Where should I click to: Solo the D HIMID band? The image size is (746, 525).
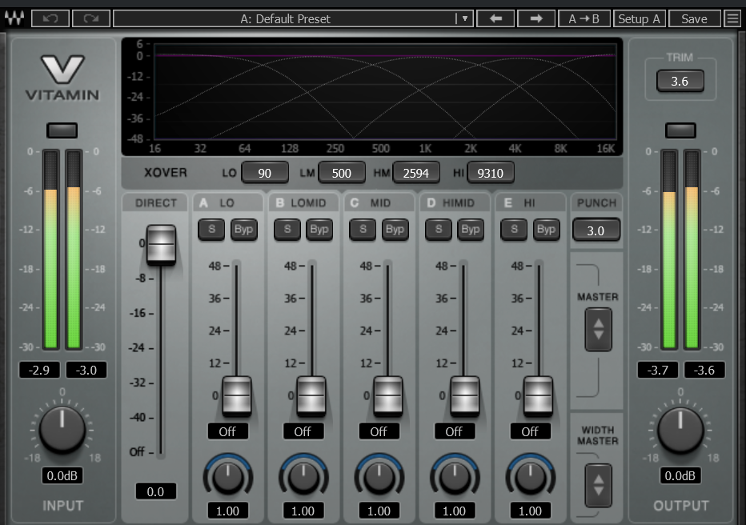[x=438, y=229]
